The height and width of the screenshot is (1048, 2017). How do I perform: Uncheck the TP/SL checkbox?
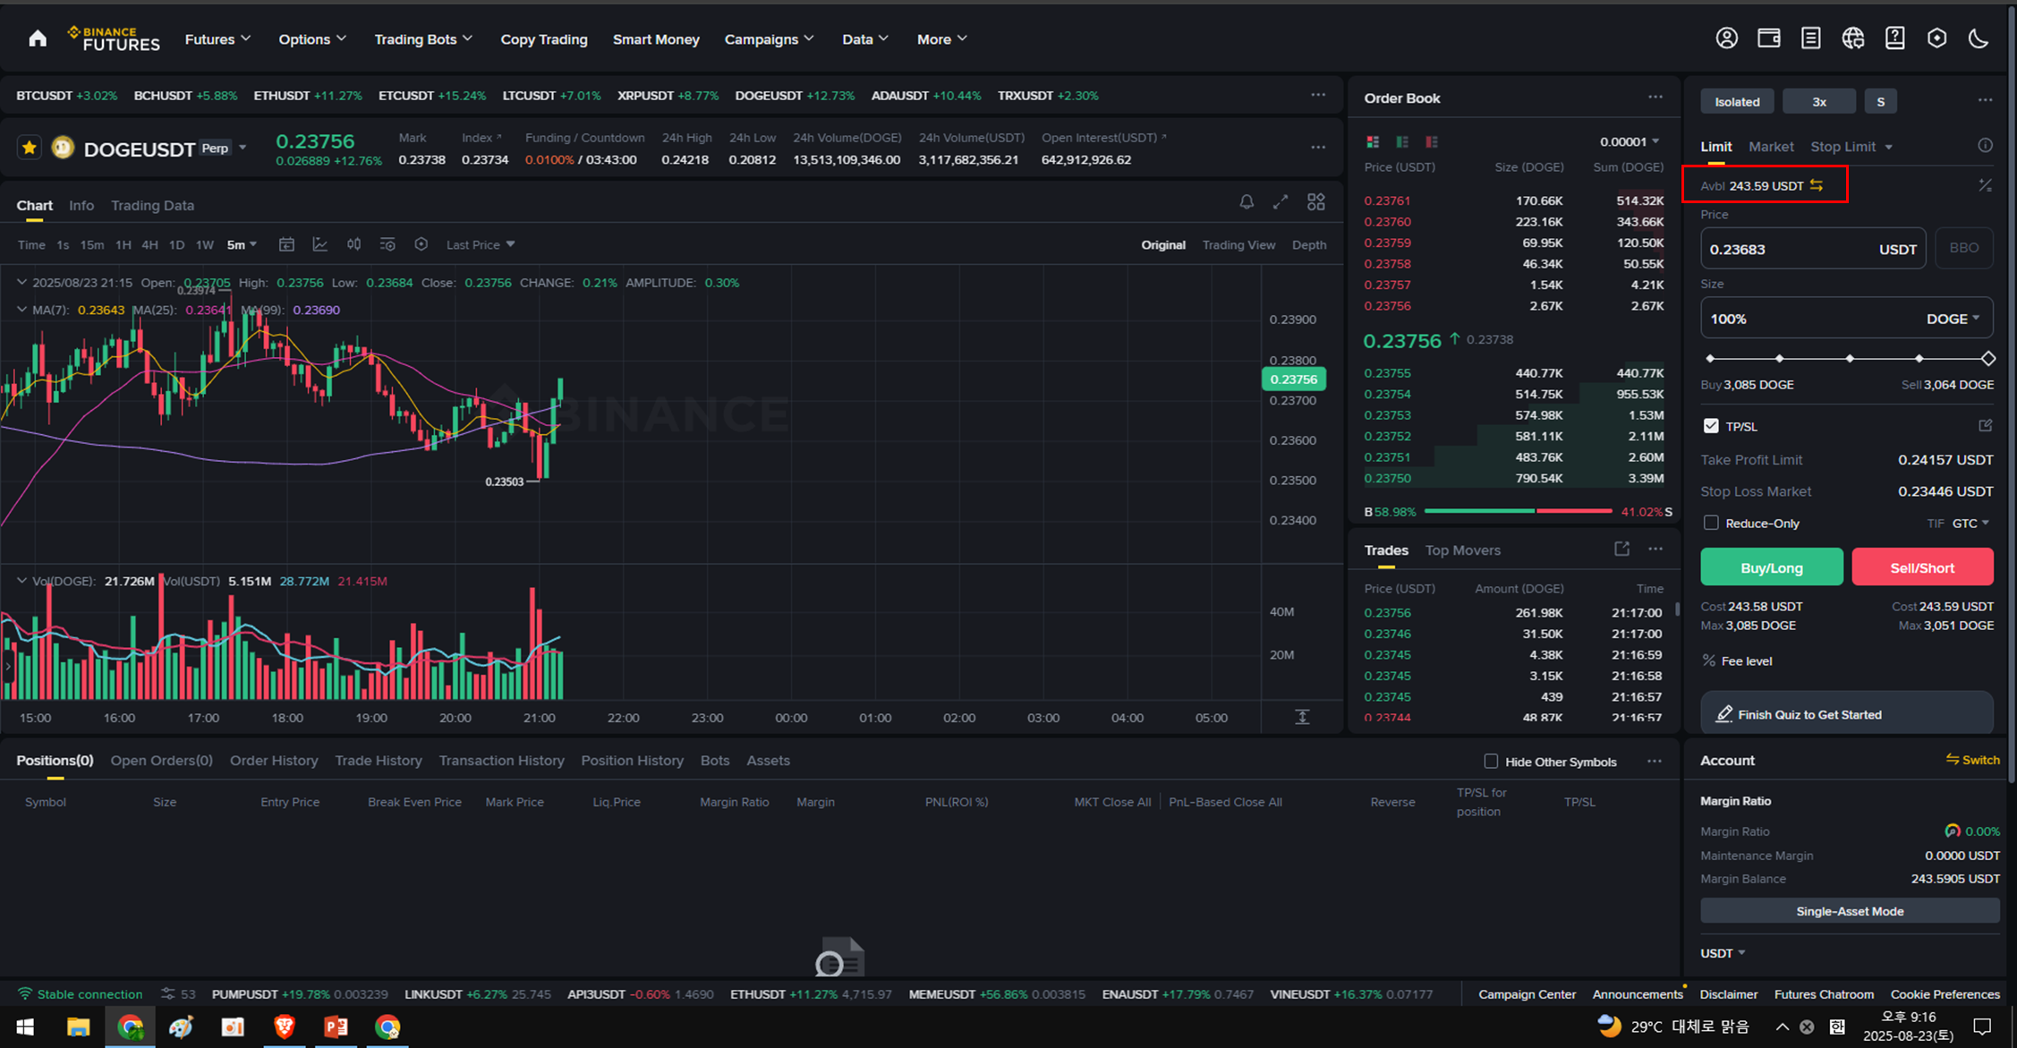point(1711,426)
